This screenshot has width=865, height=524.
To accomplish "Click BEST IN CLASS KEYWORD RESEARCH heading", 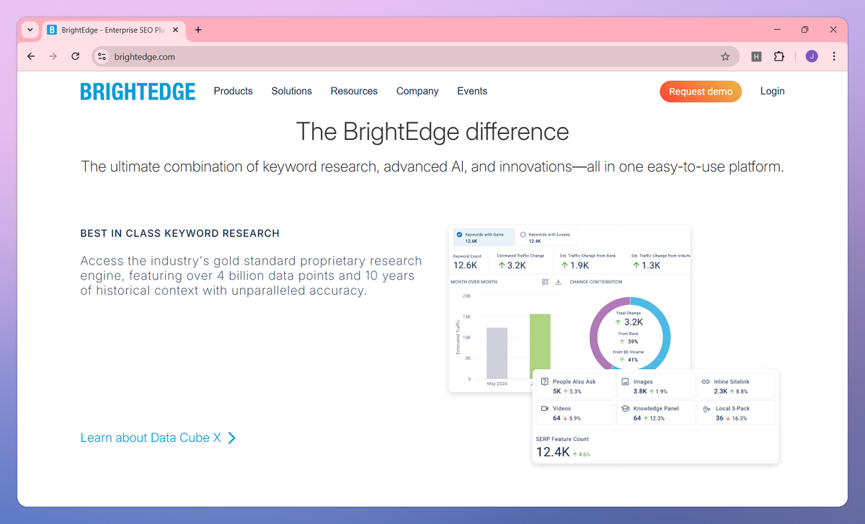I will 180,234.
